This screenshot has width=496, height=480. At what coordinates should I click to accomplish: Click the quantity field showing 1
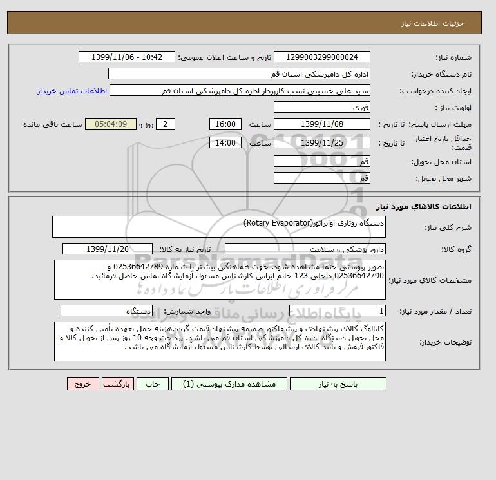tap(337, 311)
